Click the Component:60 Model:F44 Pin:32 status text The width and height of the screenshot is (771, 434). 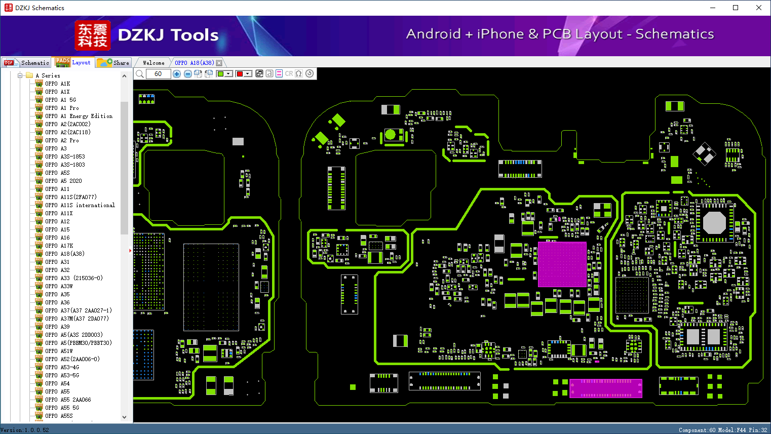723,430
